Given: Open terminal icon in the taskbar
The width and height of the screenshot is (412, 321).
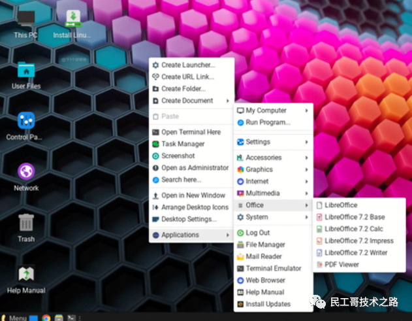Looking at the screenshot, I should point(71,318).
